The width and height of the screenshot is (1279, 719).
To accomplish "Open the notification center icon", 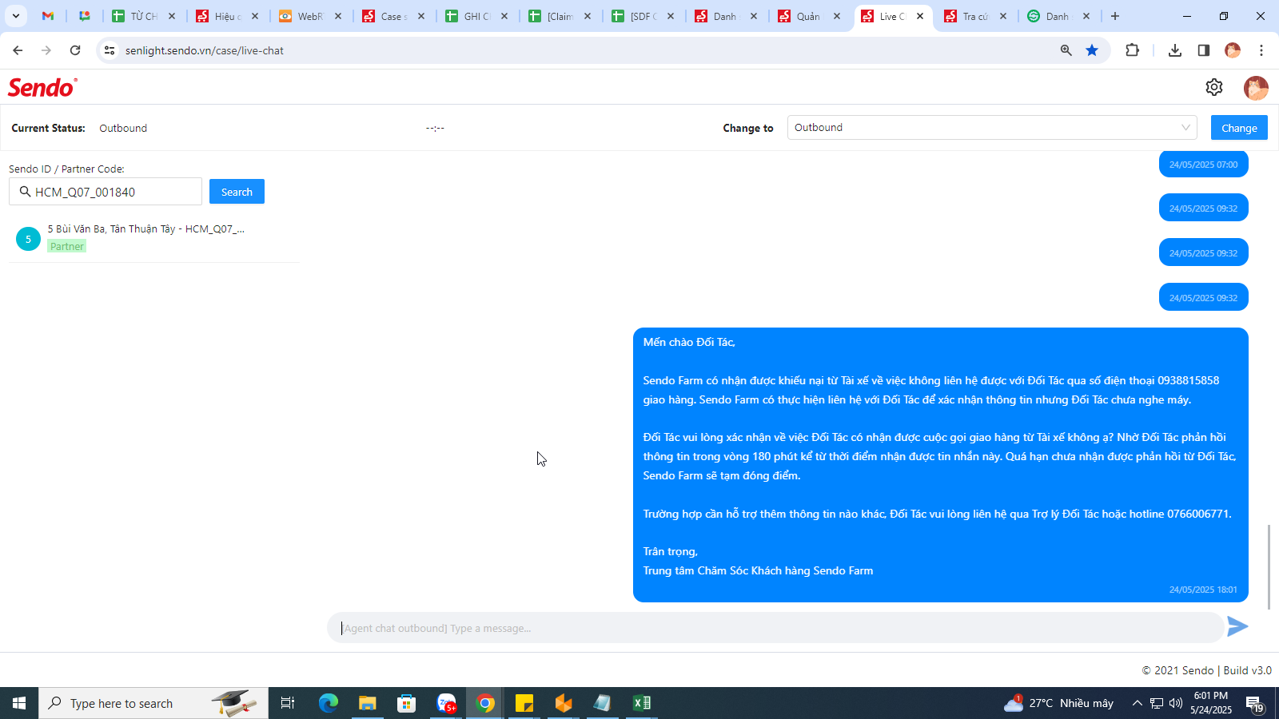I will point(1254,703).
